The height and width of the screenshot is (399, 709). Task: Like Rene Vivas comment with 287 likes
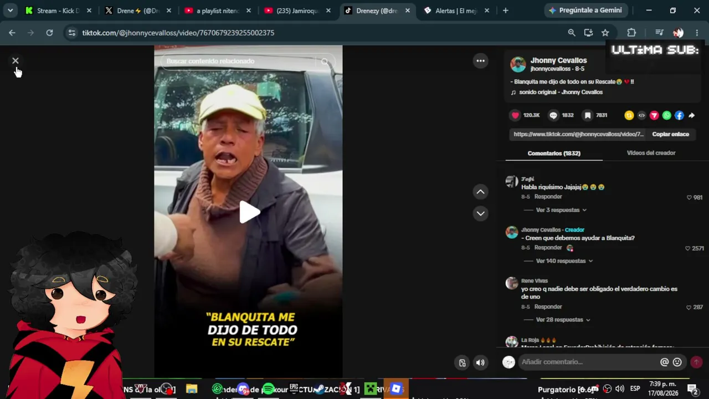[689, 307]
